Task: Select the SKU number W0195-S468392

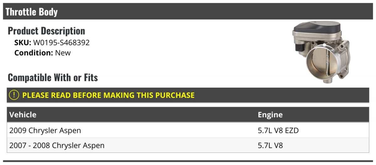Action: click(x=61, y=43)
